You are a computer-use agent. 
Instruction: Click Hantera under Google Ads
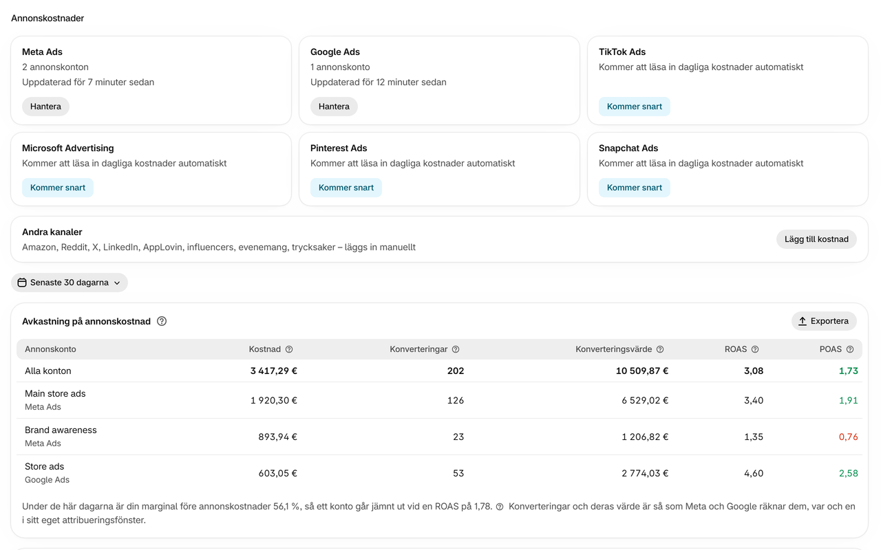(334, 107)
